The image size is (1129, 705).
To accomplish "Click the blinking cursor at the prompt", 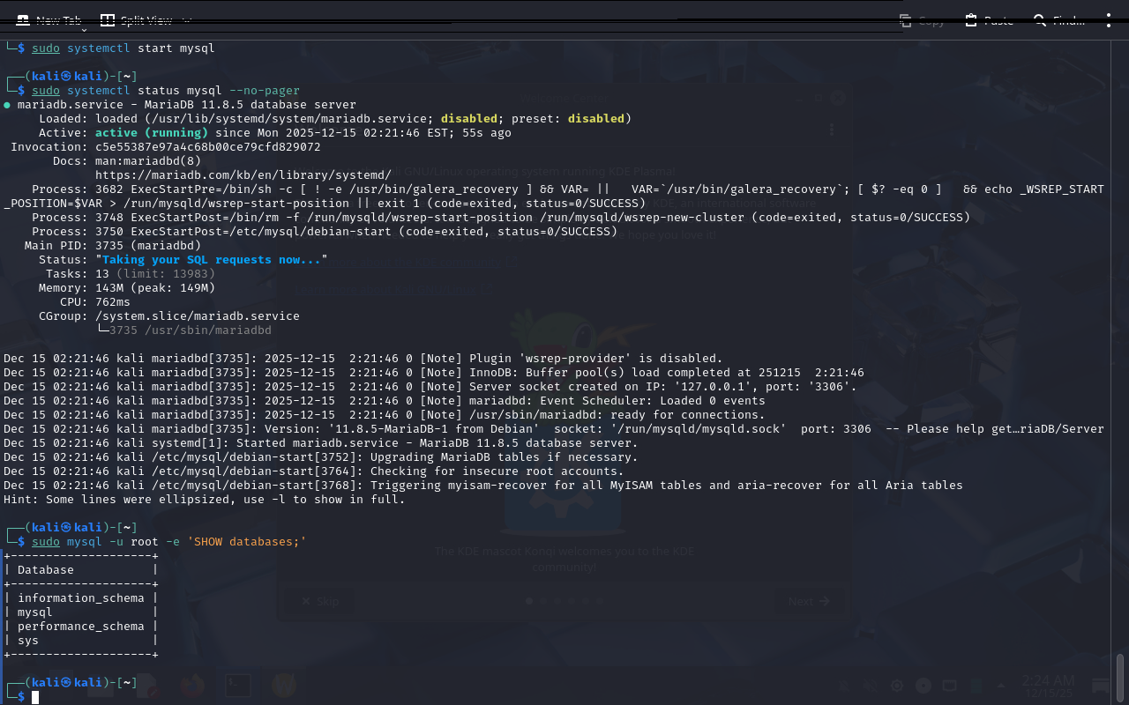I will [35, 697].
